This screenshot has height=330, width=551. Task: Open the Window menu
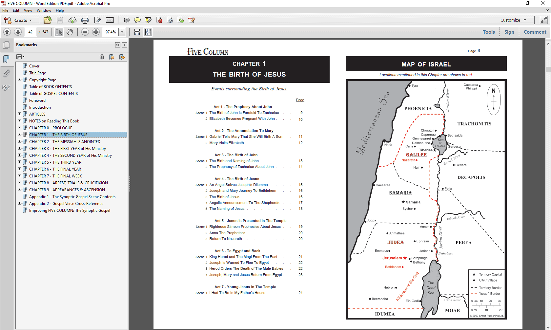[x=44, y=10]
